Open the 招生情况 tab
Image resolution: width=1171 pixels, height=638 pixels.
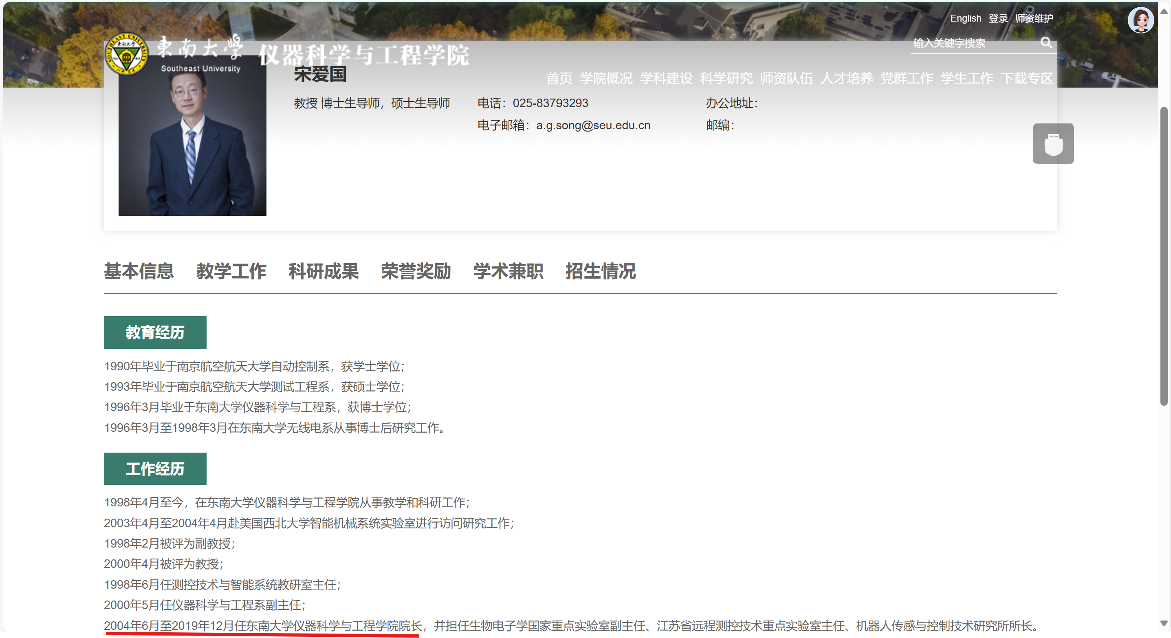(601, 272)
